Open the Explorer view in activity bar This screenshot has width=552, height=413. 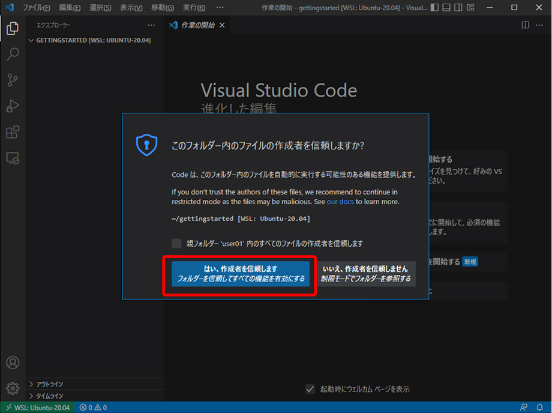click(x=13, y=28)
